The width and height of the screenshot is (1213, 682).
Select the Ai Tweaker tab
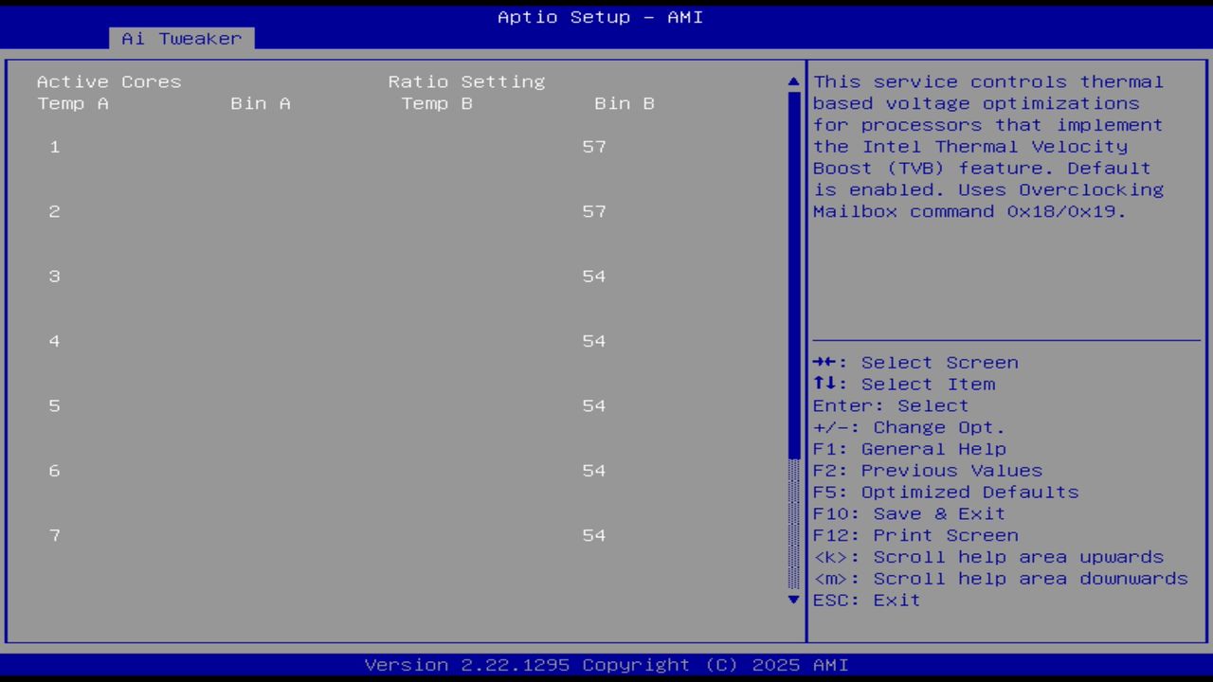pyautogui.click(x=180, y=38)
